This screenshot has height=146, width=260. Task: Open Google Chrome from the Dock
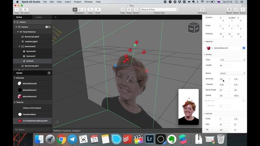pos(61,139)
